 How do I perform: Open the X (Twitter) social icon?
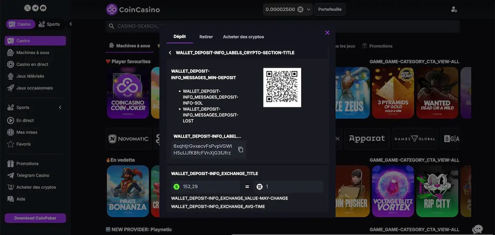pyautogui.click(x=28, y=8)
